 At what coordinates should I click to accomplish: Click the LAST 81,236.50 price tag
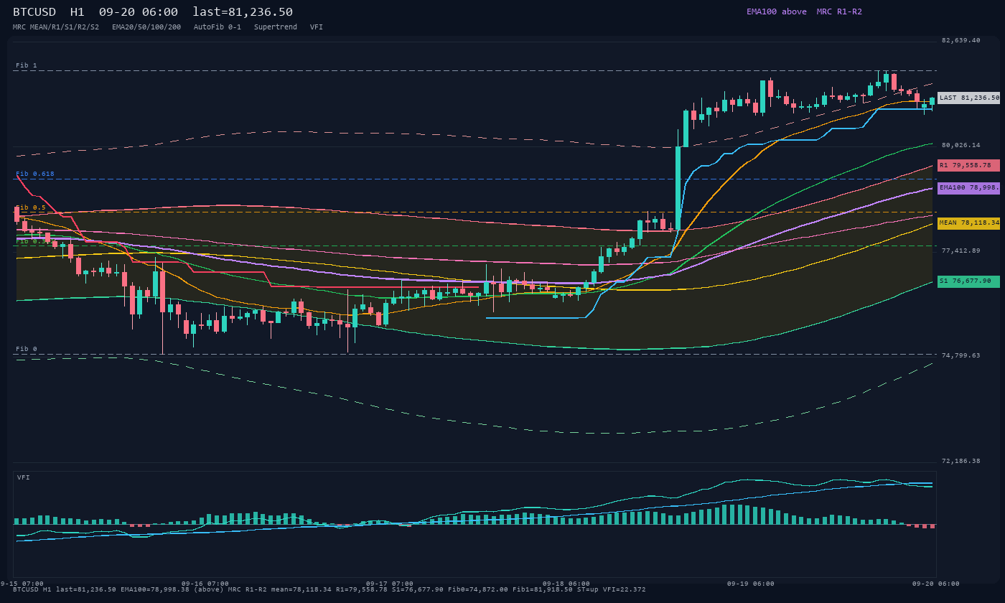point(968,98)
